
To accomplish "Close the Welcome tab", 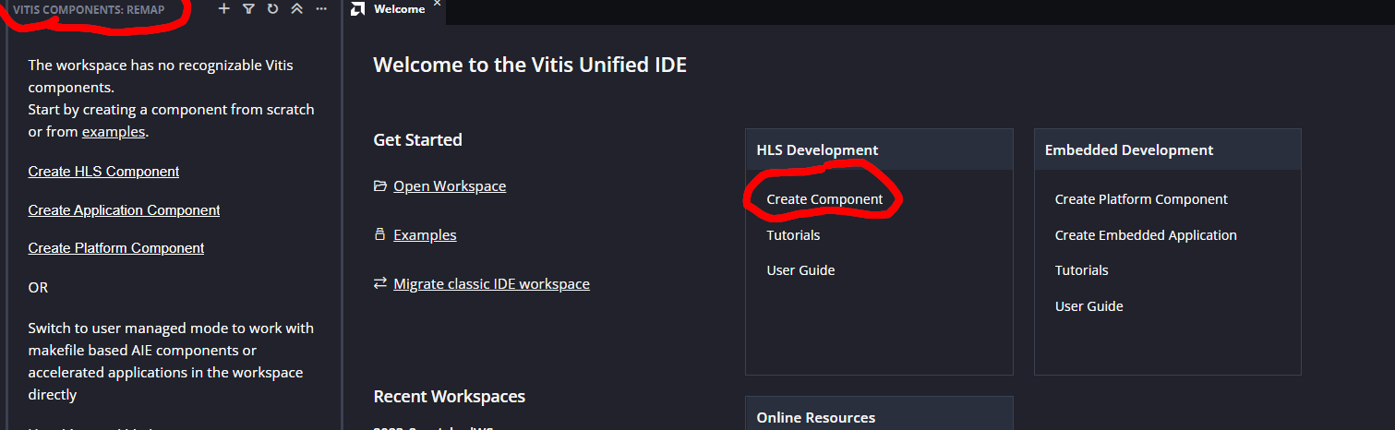I will click(x=437, y=4).
